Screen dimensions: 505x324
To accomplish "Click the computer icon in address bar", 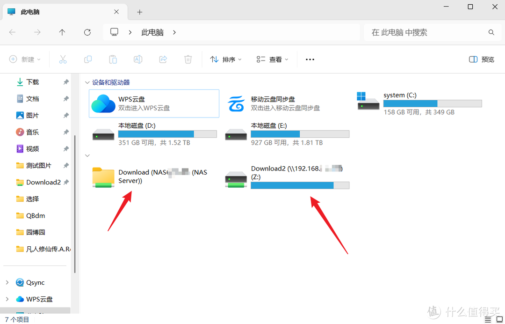I will (115, 32).
